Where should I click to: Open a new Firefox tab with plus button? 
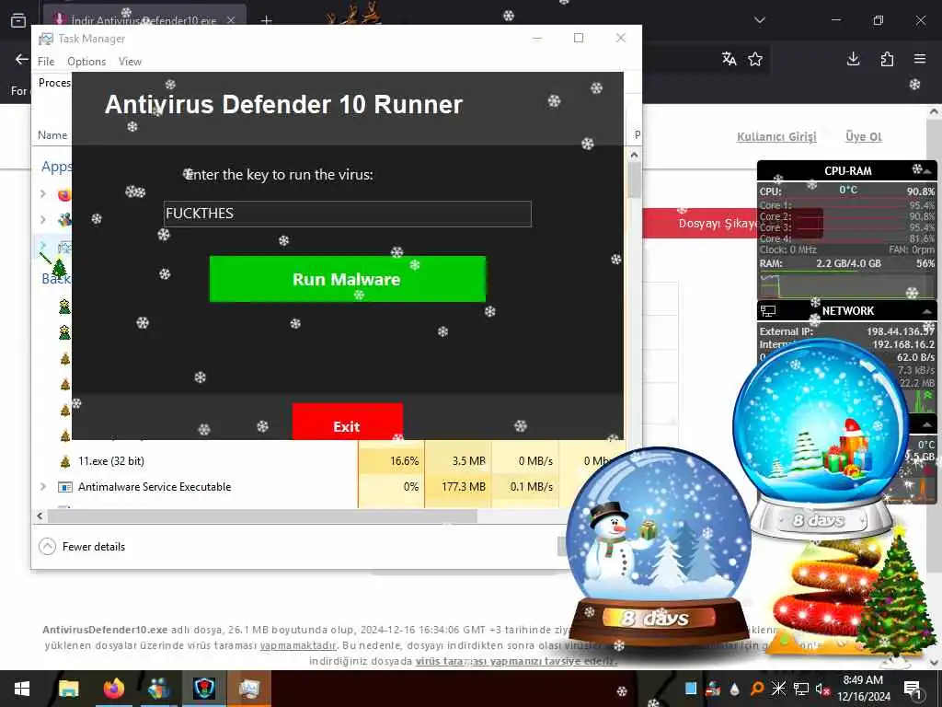(x=266, y=20)
